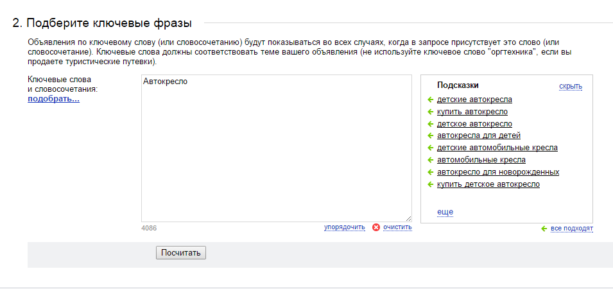Open the 'подобрать...' keyword picker link
This screenshot has height=296, width=613.
(53, 99)
